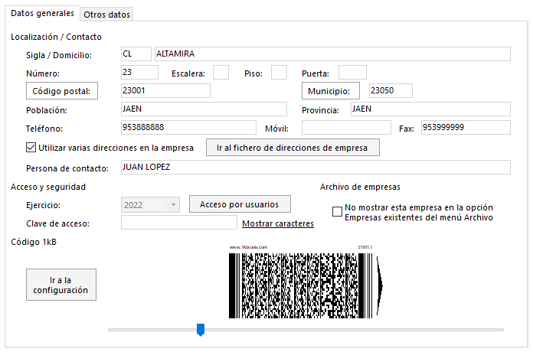Click the Archivo de empresas heading
Screen dimensions: 533x352
click(x=360, y=187)
